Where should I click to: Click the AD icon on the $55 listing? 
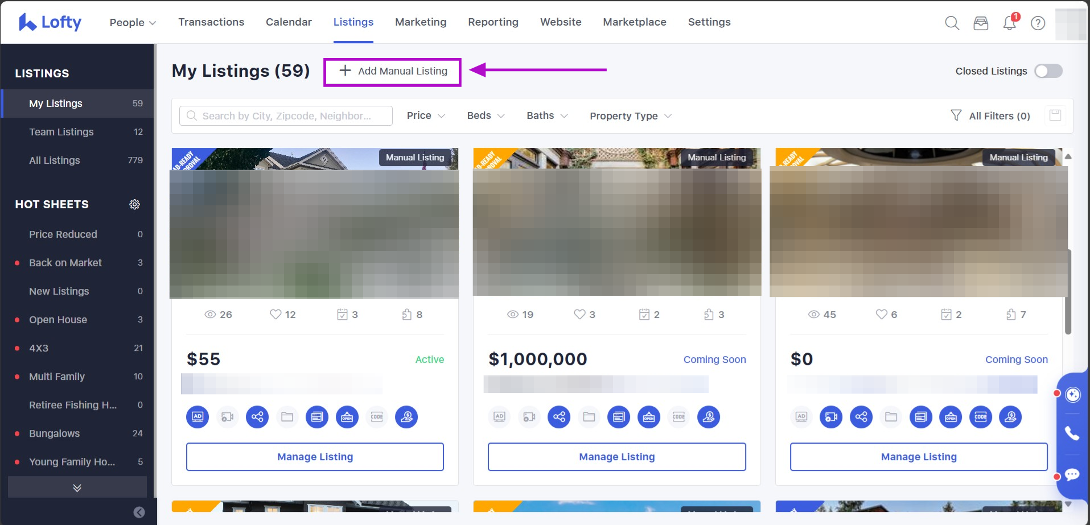pyautogui.click(x=198, y=417)
